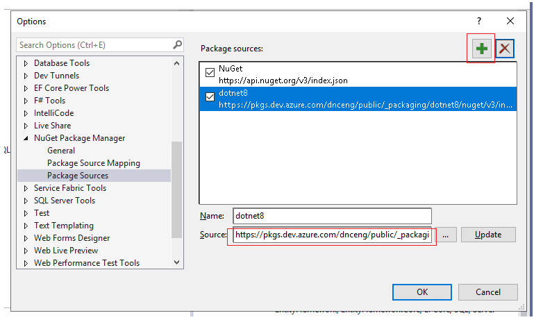Image resolution: width=543 pixels, height=329 pixels.
Task: Open Package Source Mapping settings
Action: tap(94, 163)
